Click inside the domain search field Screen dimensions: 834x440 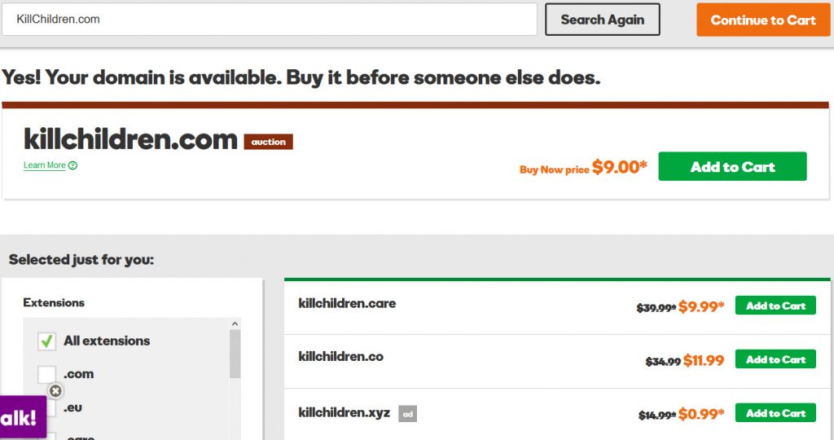coord(269,20)
